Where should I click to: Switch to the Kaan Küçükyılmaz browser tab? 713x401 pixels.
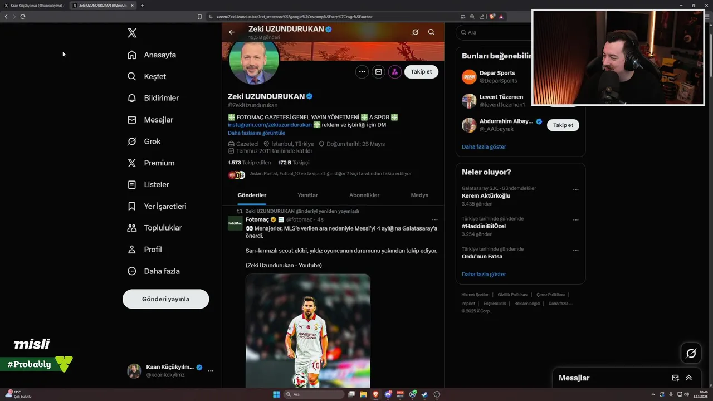tap(35, 6)
